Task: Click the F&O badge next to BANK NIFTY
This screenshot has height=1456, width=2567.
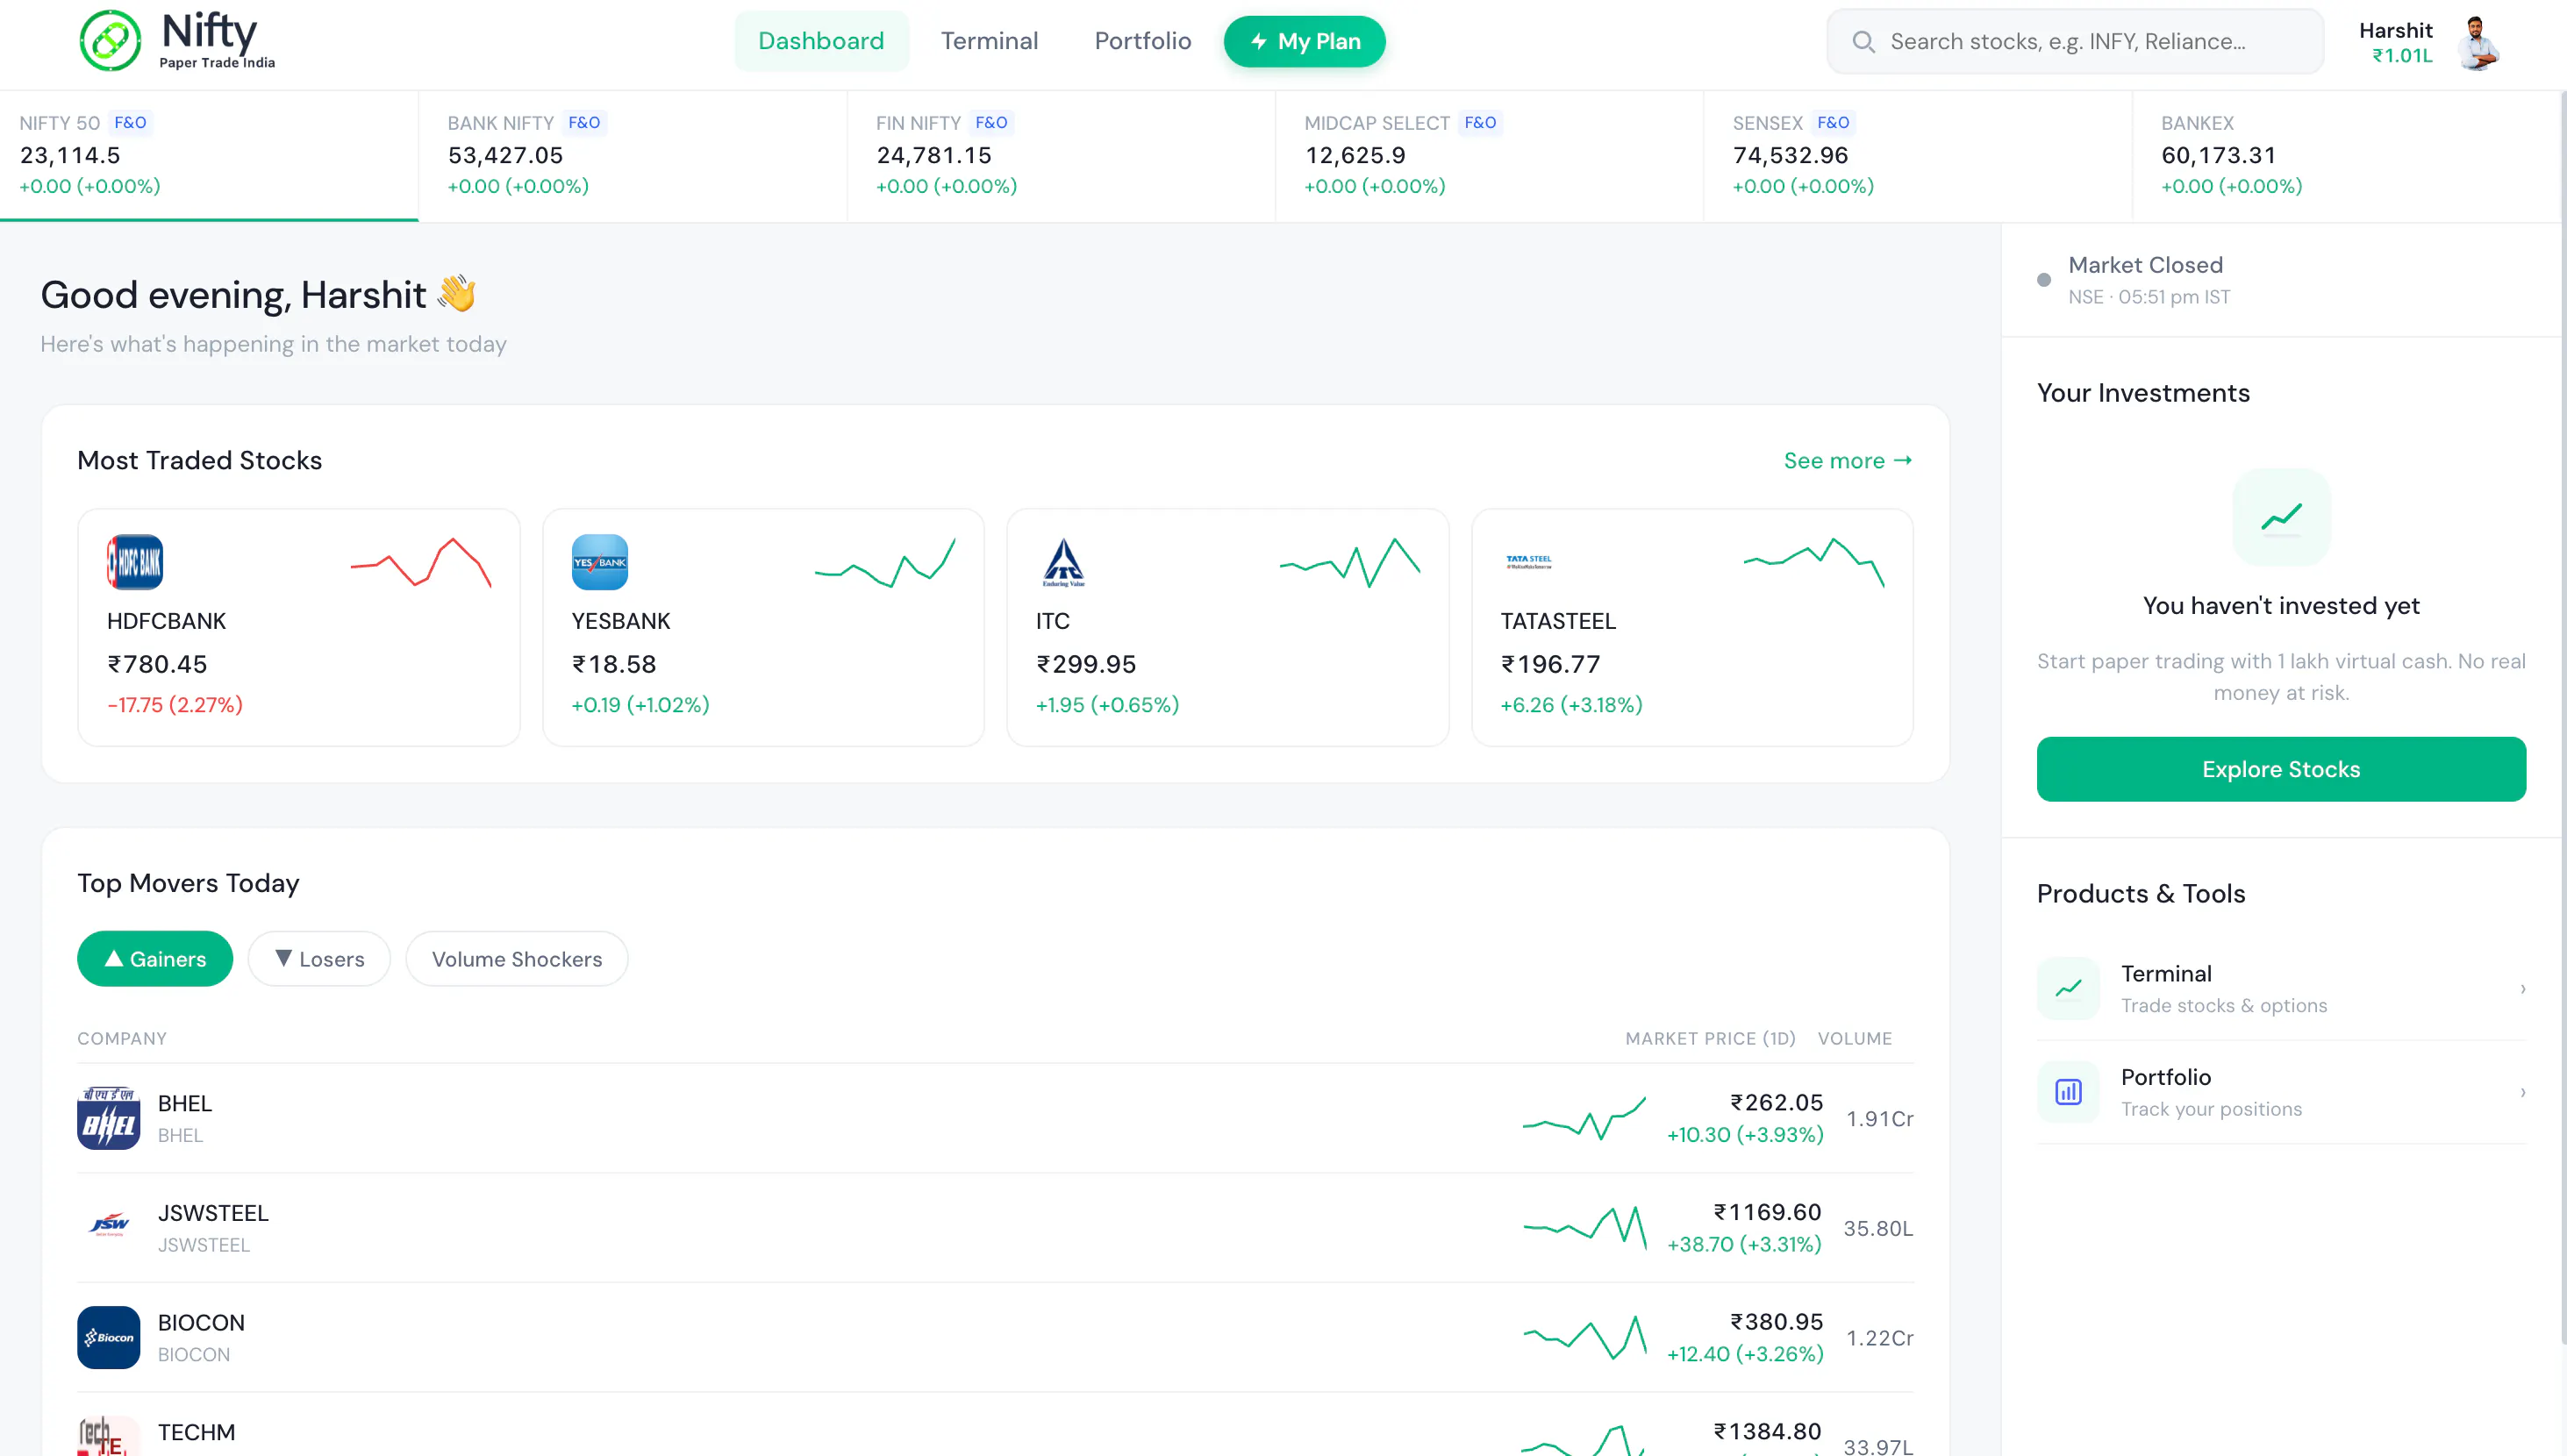Action: click(584, 123)
